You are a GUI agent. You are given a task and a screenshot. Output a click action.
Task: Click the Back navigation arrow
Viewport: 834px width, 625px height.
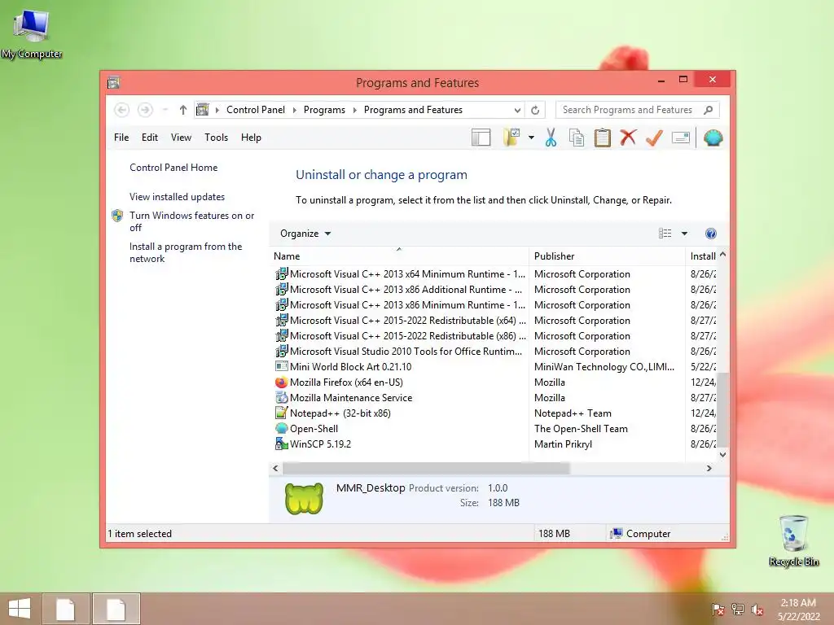tap(122, 110)
